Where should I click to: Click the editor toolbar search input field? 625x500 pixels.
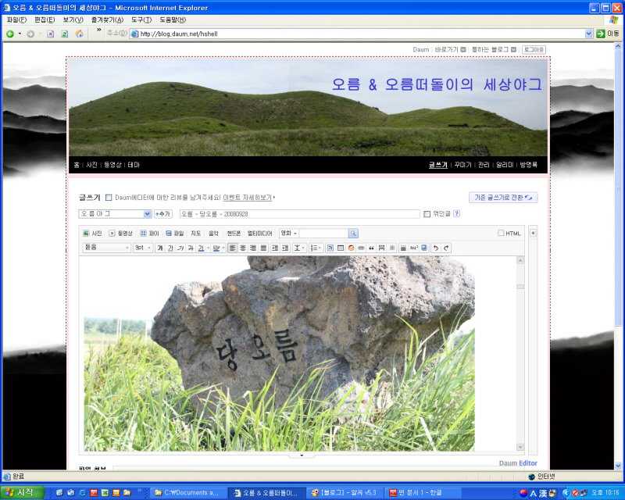point(324,234)
